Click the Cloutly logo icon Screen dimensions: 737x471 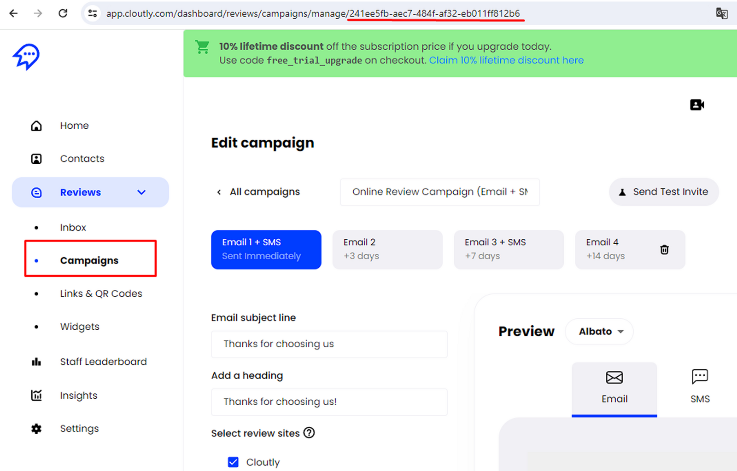(26, 57)
